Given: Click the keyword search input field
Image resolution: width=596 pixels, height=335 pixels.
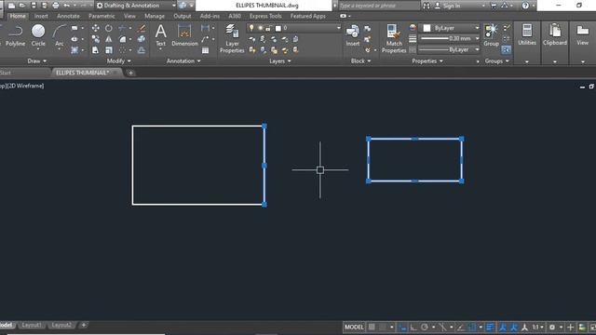Looking at the screenshot, I should [x=379, y=6].
